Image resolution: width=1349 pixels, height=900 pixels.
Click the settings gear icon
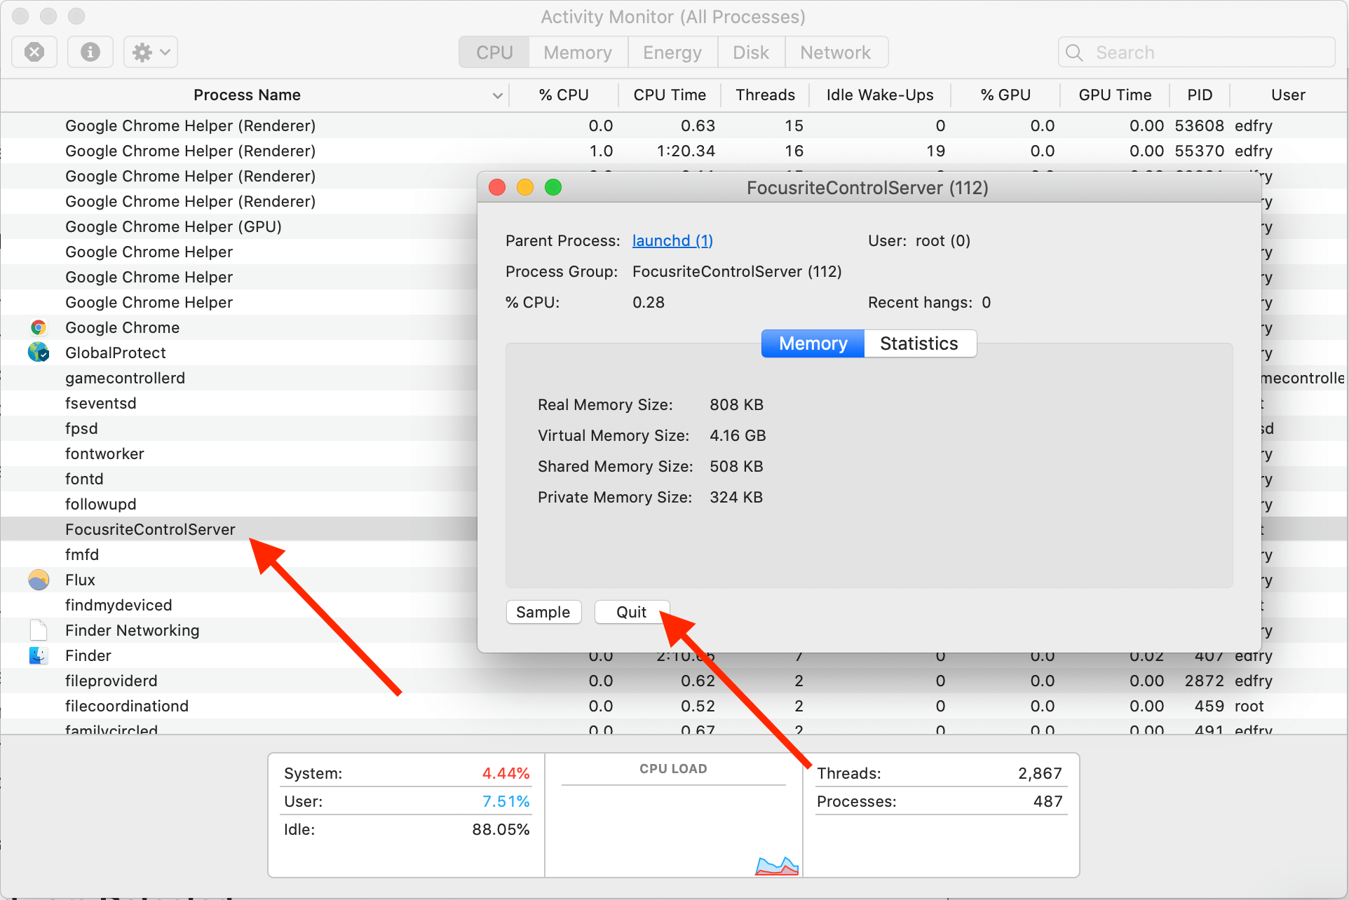point(141,51)
